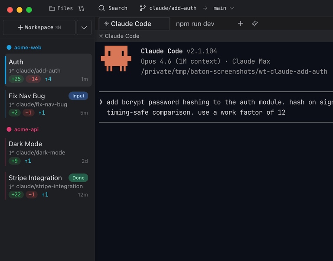Add a new terminal tab with plus
The image size is (333, 261).
[x=240, y=23]
